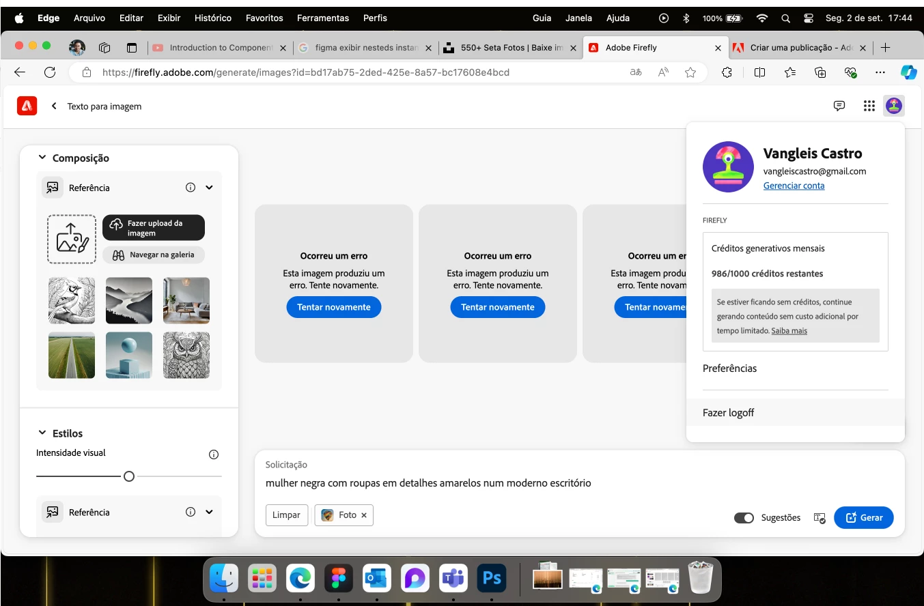
Task: Click the read aloud icon in address bar
Action: pos(663,72)
